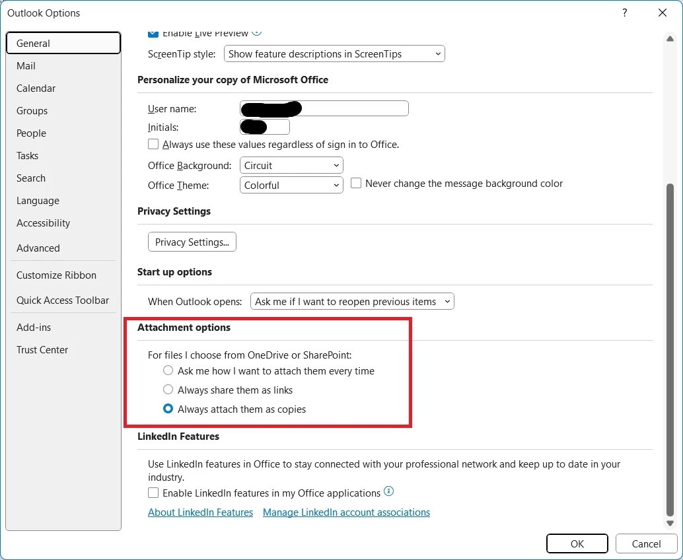Open the People options category
Viewport: 683px width, 560px height.
click(x=63, y=133)
